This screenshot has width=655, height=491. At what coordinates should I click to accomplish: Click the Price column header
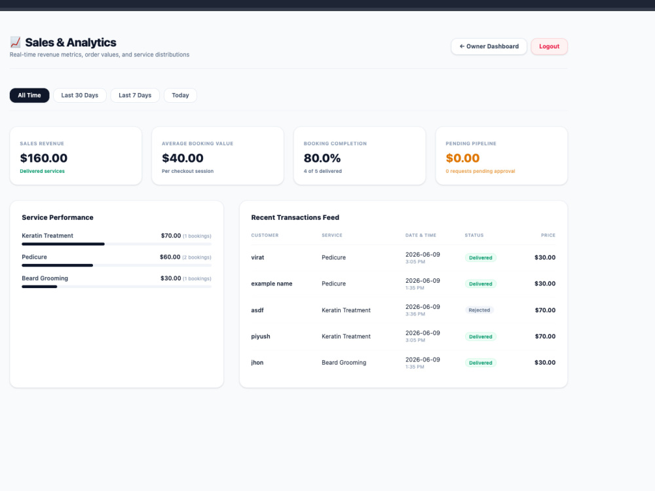coord(548,235)
